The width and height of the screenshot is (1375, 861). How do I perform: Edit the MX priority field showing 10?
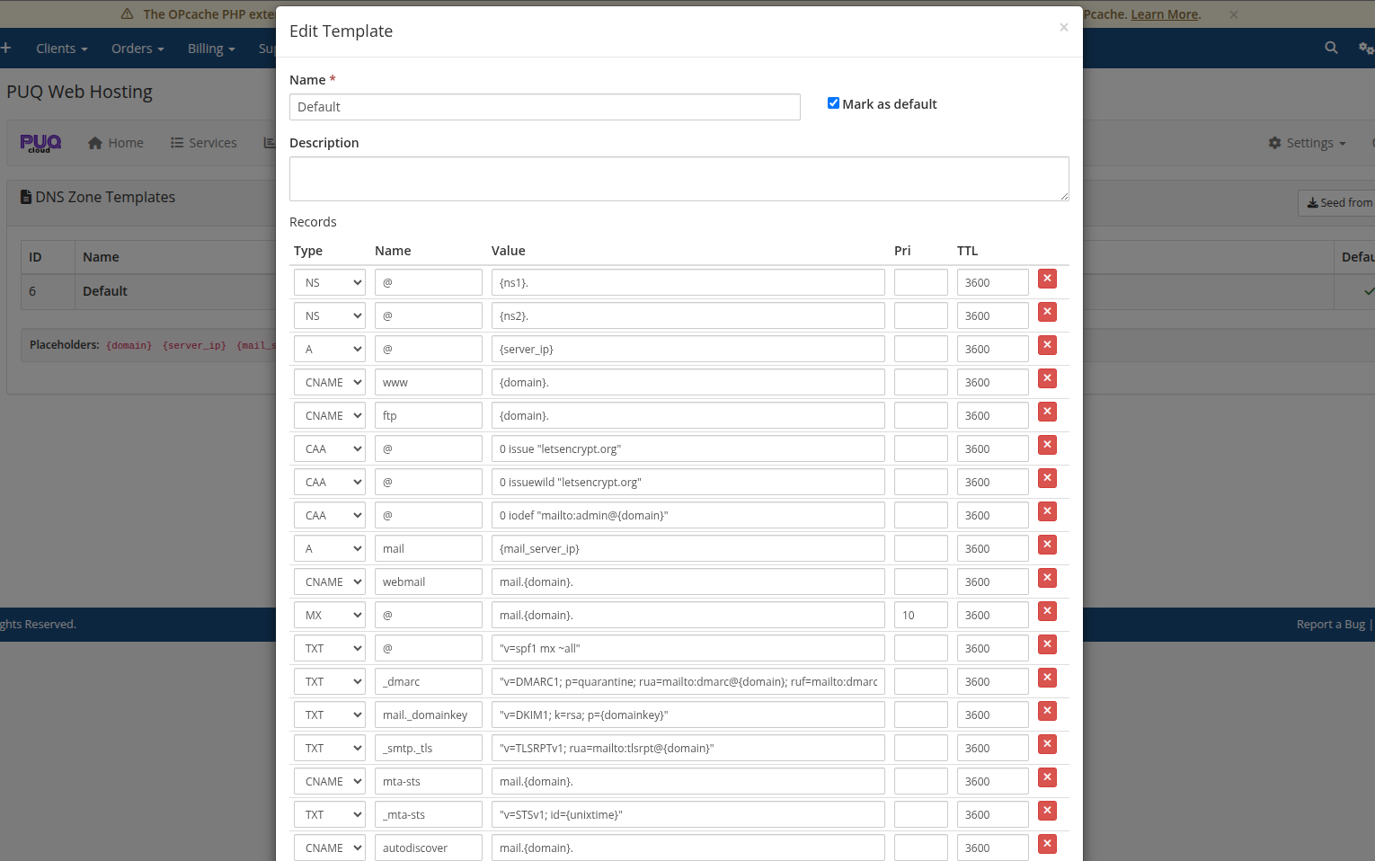point(921,615)
